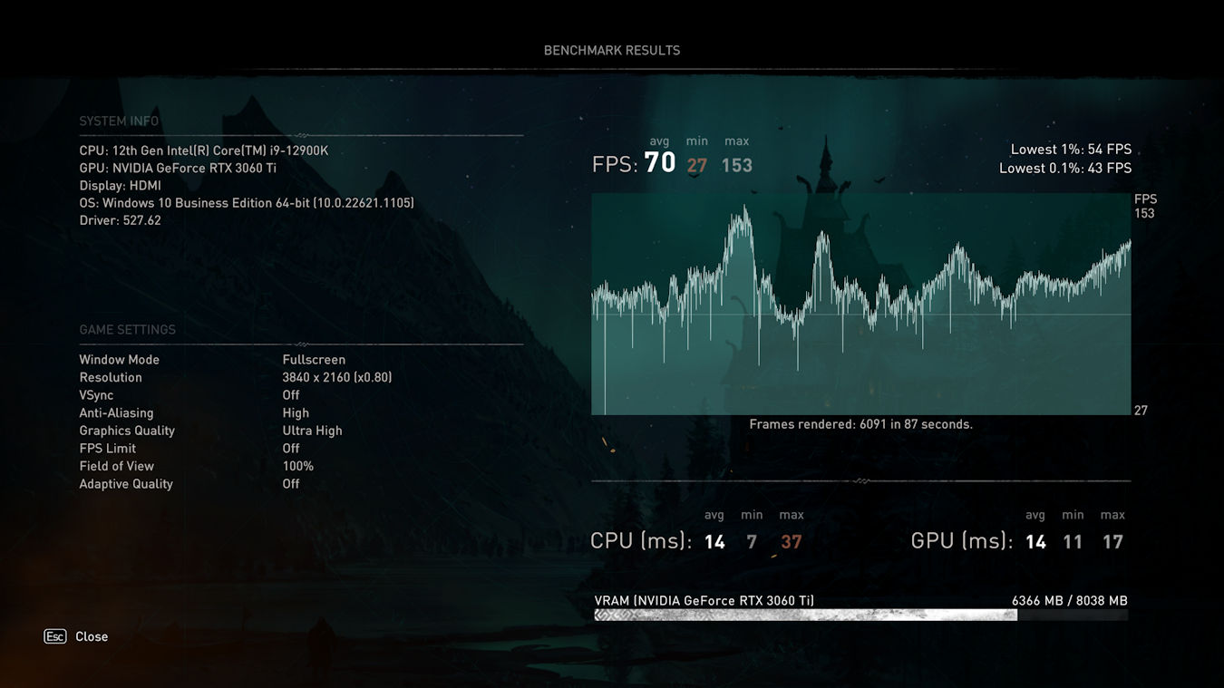
Task: Click the VRAM usage progress bar
Action: tap(861, 615)
